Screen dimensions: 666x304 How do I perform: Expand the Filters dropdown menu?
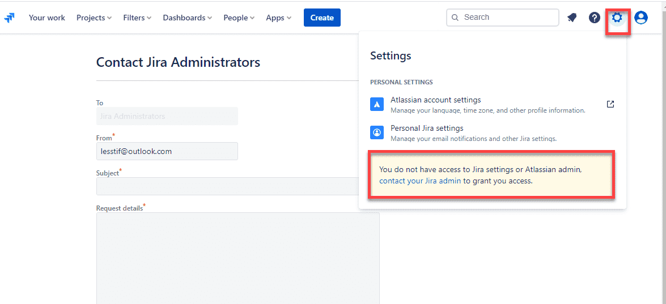click(x=137, y=18)
